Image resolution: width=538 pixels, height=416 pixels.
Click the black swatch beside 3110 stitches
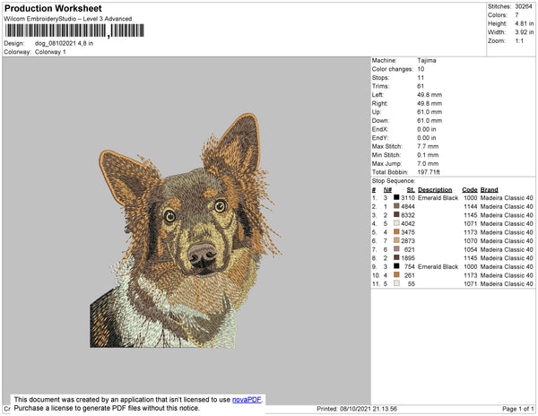(x=396, y=197)
